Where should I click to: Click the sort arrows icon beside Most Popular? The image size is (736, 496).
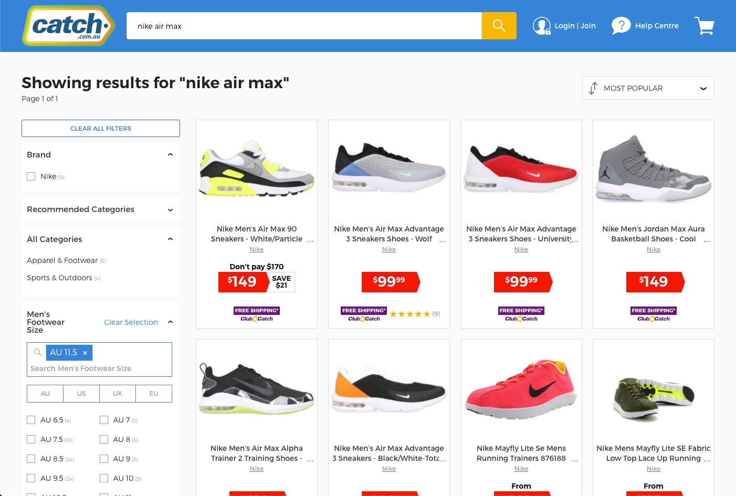tap(593, 88)
